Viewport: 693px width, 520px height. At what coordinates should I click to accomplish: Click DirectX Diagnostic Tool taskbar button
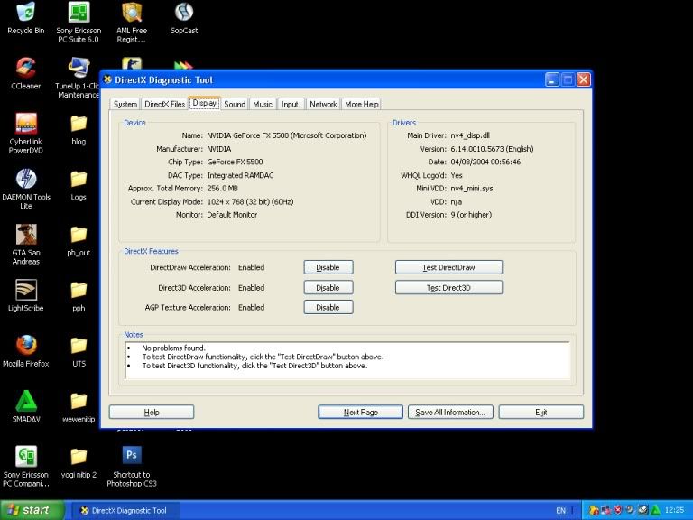click(x=125, y=510)
